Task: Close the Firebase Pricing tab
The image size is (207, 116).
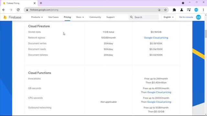Action: [35, 3]
